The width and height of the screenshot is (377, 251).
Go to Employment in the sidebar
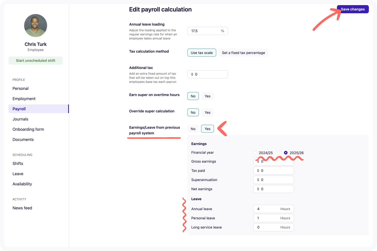click(24, 99)
